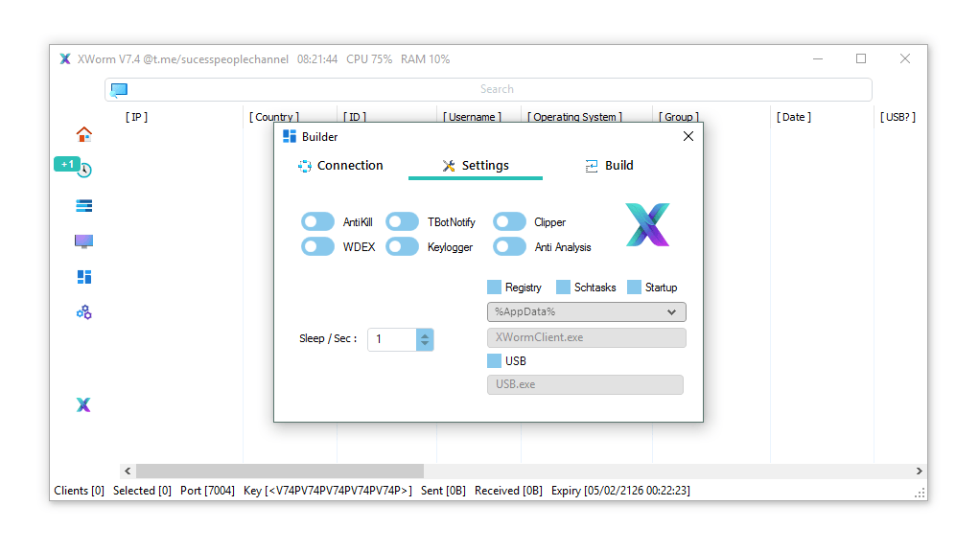Increase Sleep / Sec using the up arrow
Screen dimensions: 979x552
click(x=425, y=334)
